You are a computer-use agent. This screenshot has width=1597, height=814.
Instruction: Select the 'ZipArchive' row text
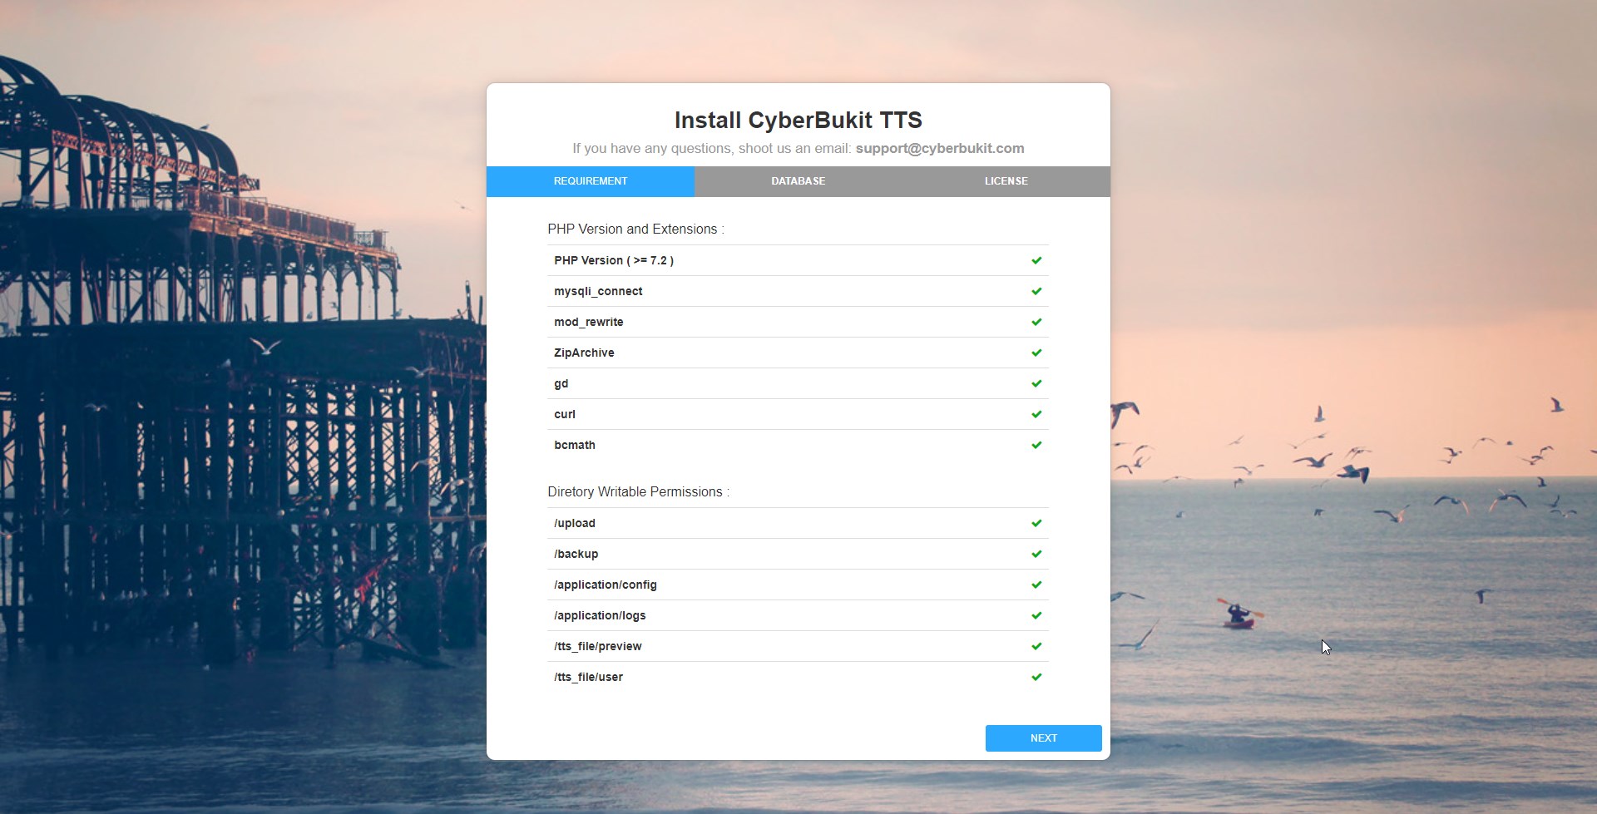[584, 353]
